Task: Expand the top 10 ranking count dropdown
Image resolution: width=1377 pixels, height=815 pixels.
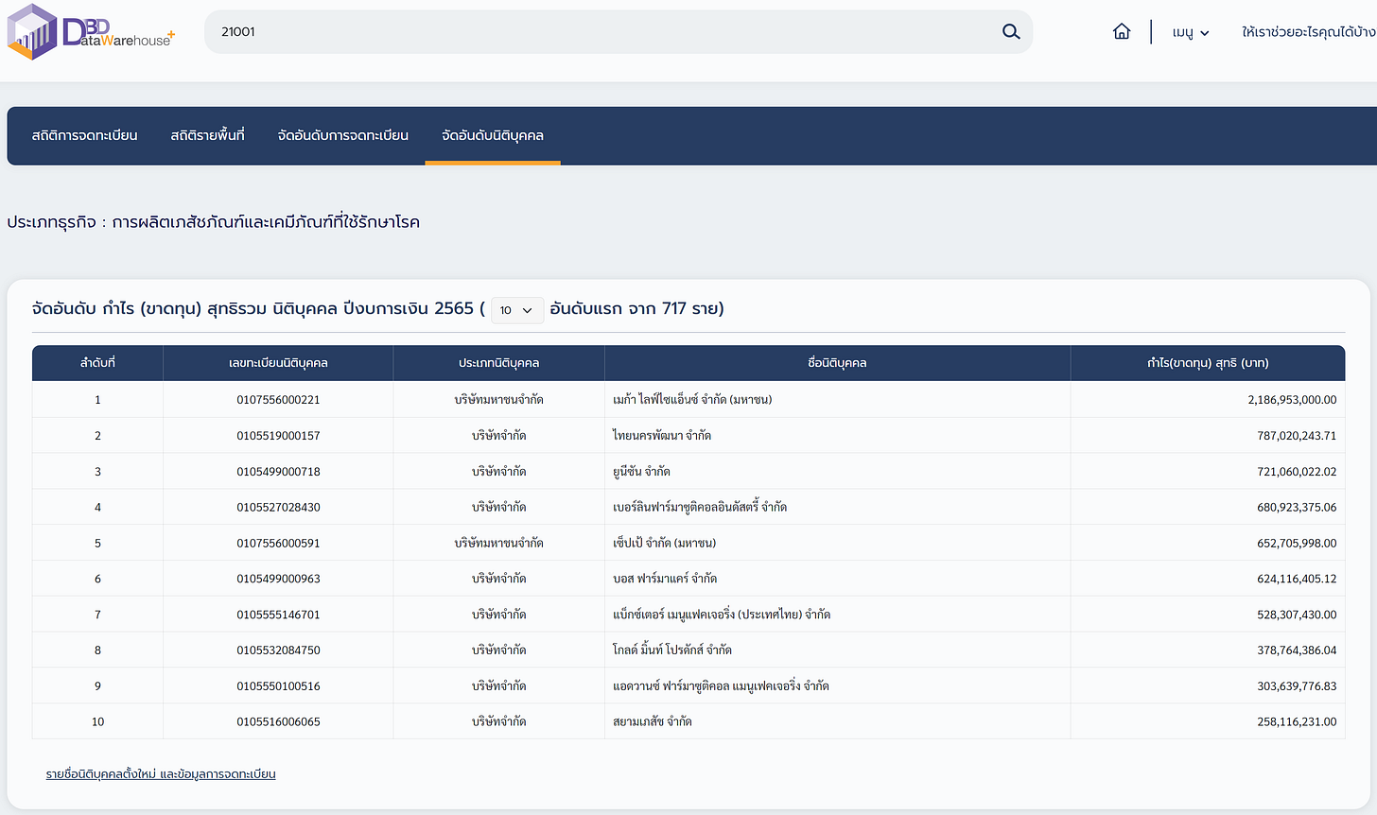Action: (x=517, y=309)
